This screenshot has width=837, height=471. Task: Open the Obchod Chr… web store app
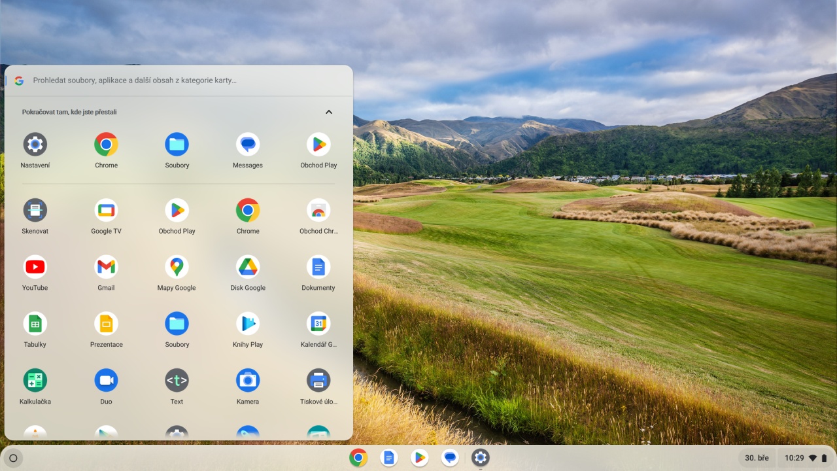(318, 217)
